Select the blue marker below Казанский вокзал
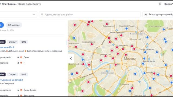This screenshot has height=97, width=173. (145, 52)
